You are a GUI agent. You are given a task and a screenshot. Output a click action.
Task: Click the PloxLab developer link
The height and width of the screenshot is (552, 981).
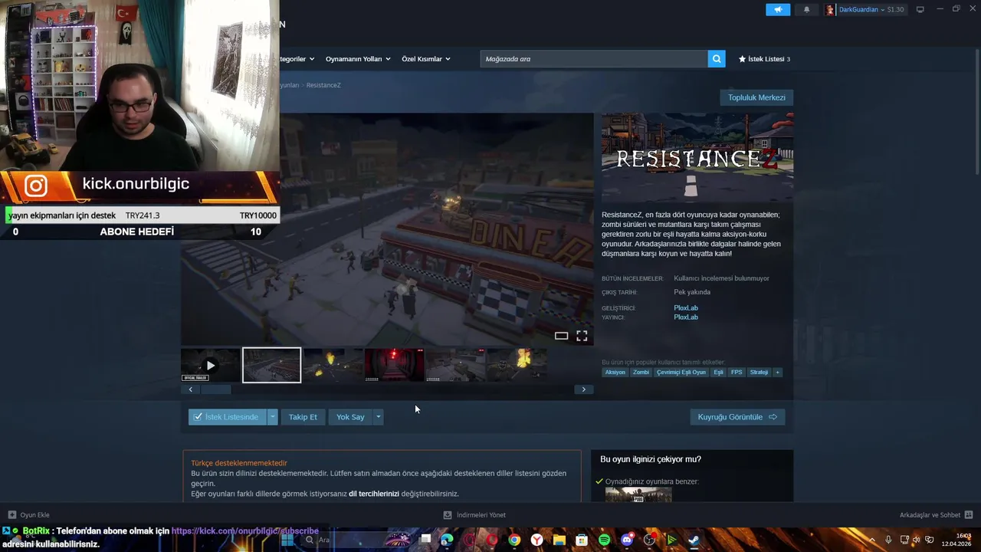click(x=686, y=308)
